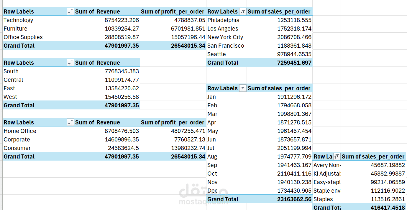Select the West region label cell

click(x=10, y=97)
